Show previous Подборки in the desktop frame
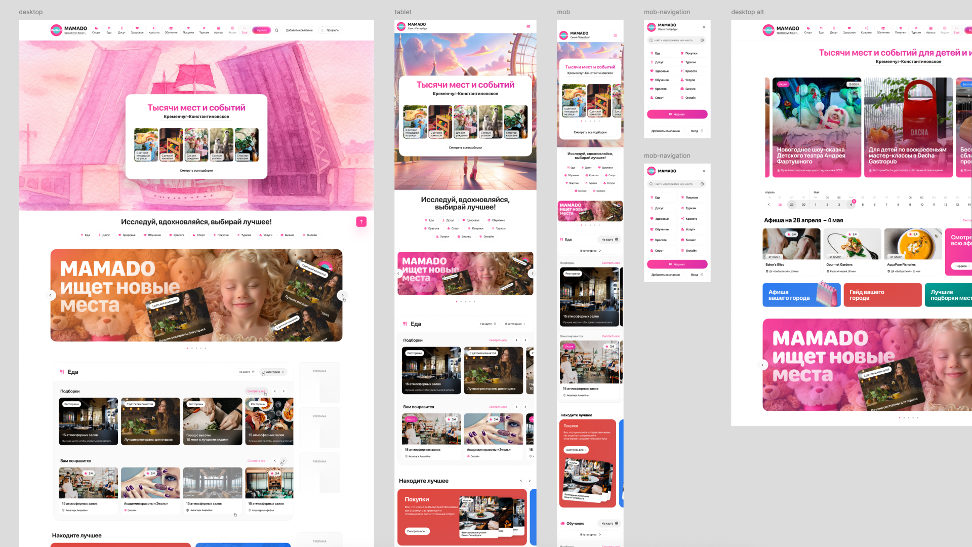The height and width of the screenshot is (547, 972). tap(275, 391)
